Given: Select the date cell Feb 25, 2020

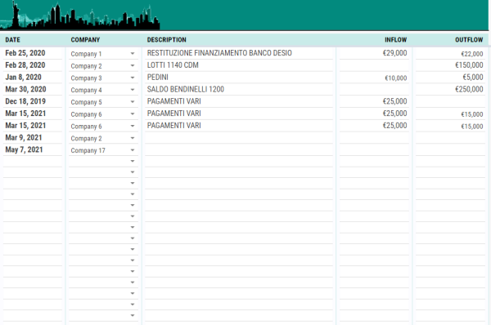Looking at the screenshot, I should [25, 53].
